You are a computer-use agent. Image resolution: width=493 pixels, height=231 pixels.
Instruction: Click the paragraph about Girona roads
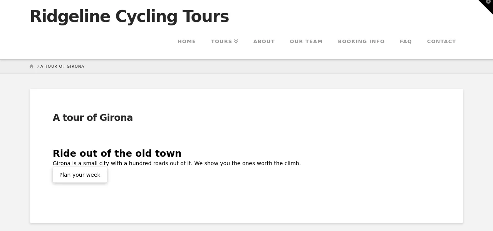coord(177,163)
